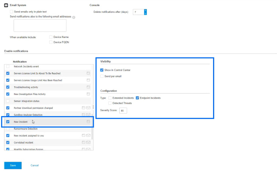
Task: Click info icon beside email addresses label
Action: click(x=74, y=17)
